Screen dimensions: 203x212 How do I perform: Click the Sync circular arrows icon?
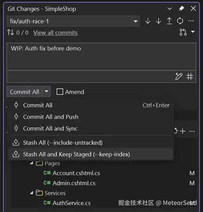click(180, 21)
